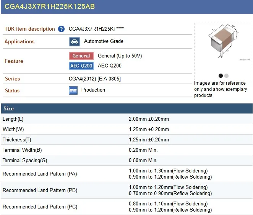The image size is (253, 215).
Task: Click the red General feature badge
Action: (81, 56)
